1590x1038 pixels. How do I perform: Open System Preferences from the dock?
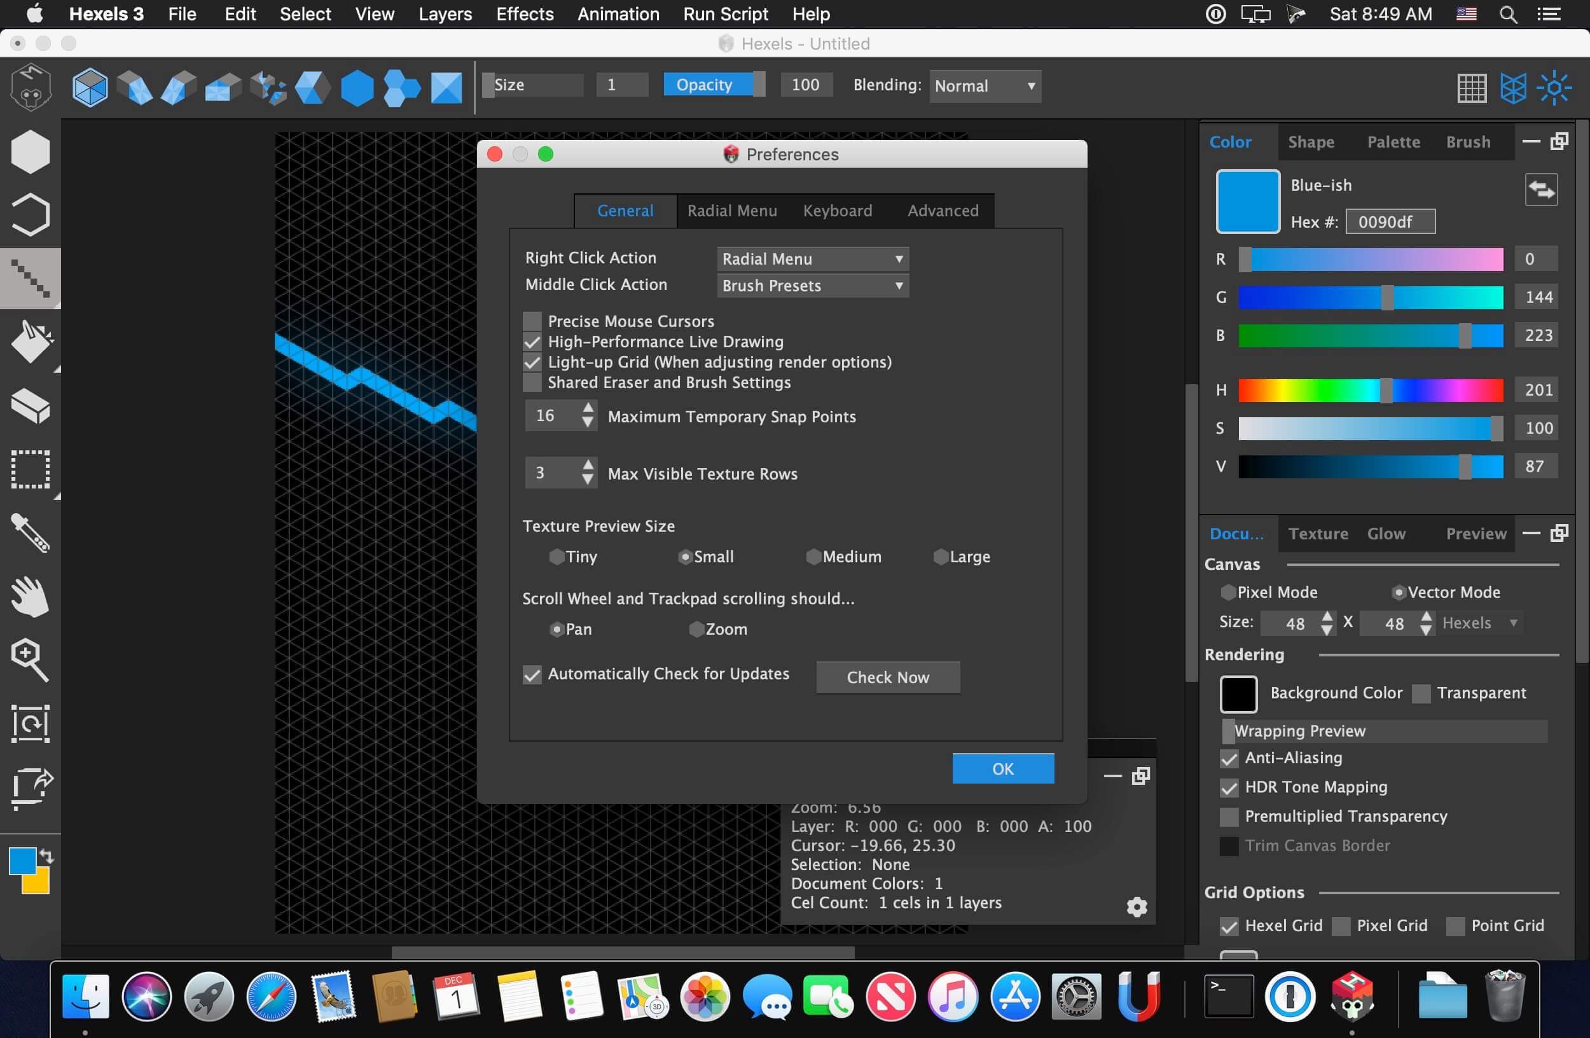coord(1076,997)
